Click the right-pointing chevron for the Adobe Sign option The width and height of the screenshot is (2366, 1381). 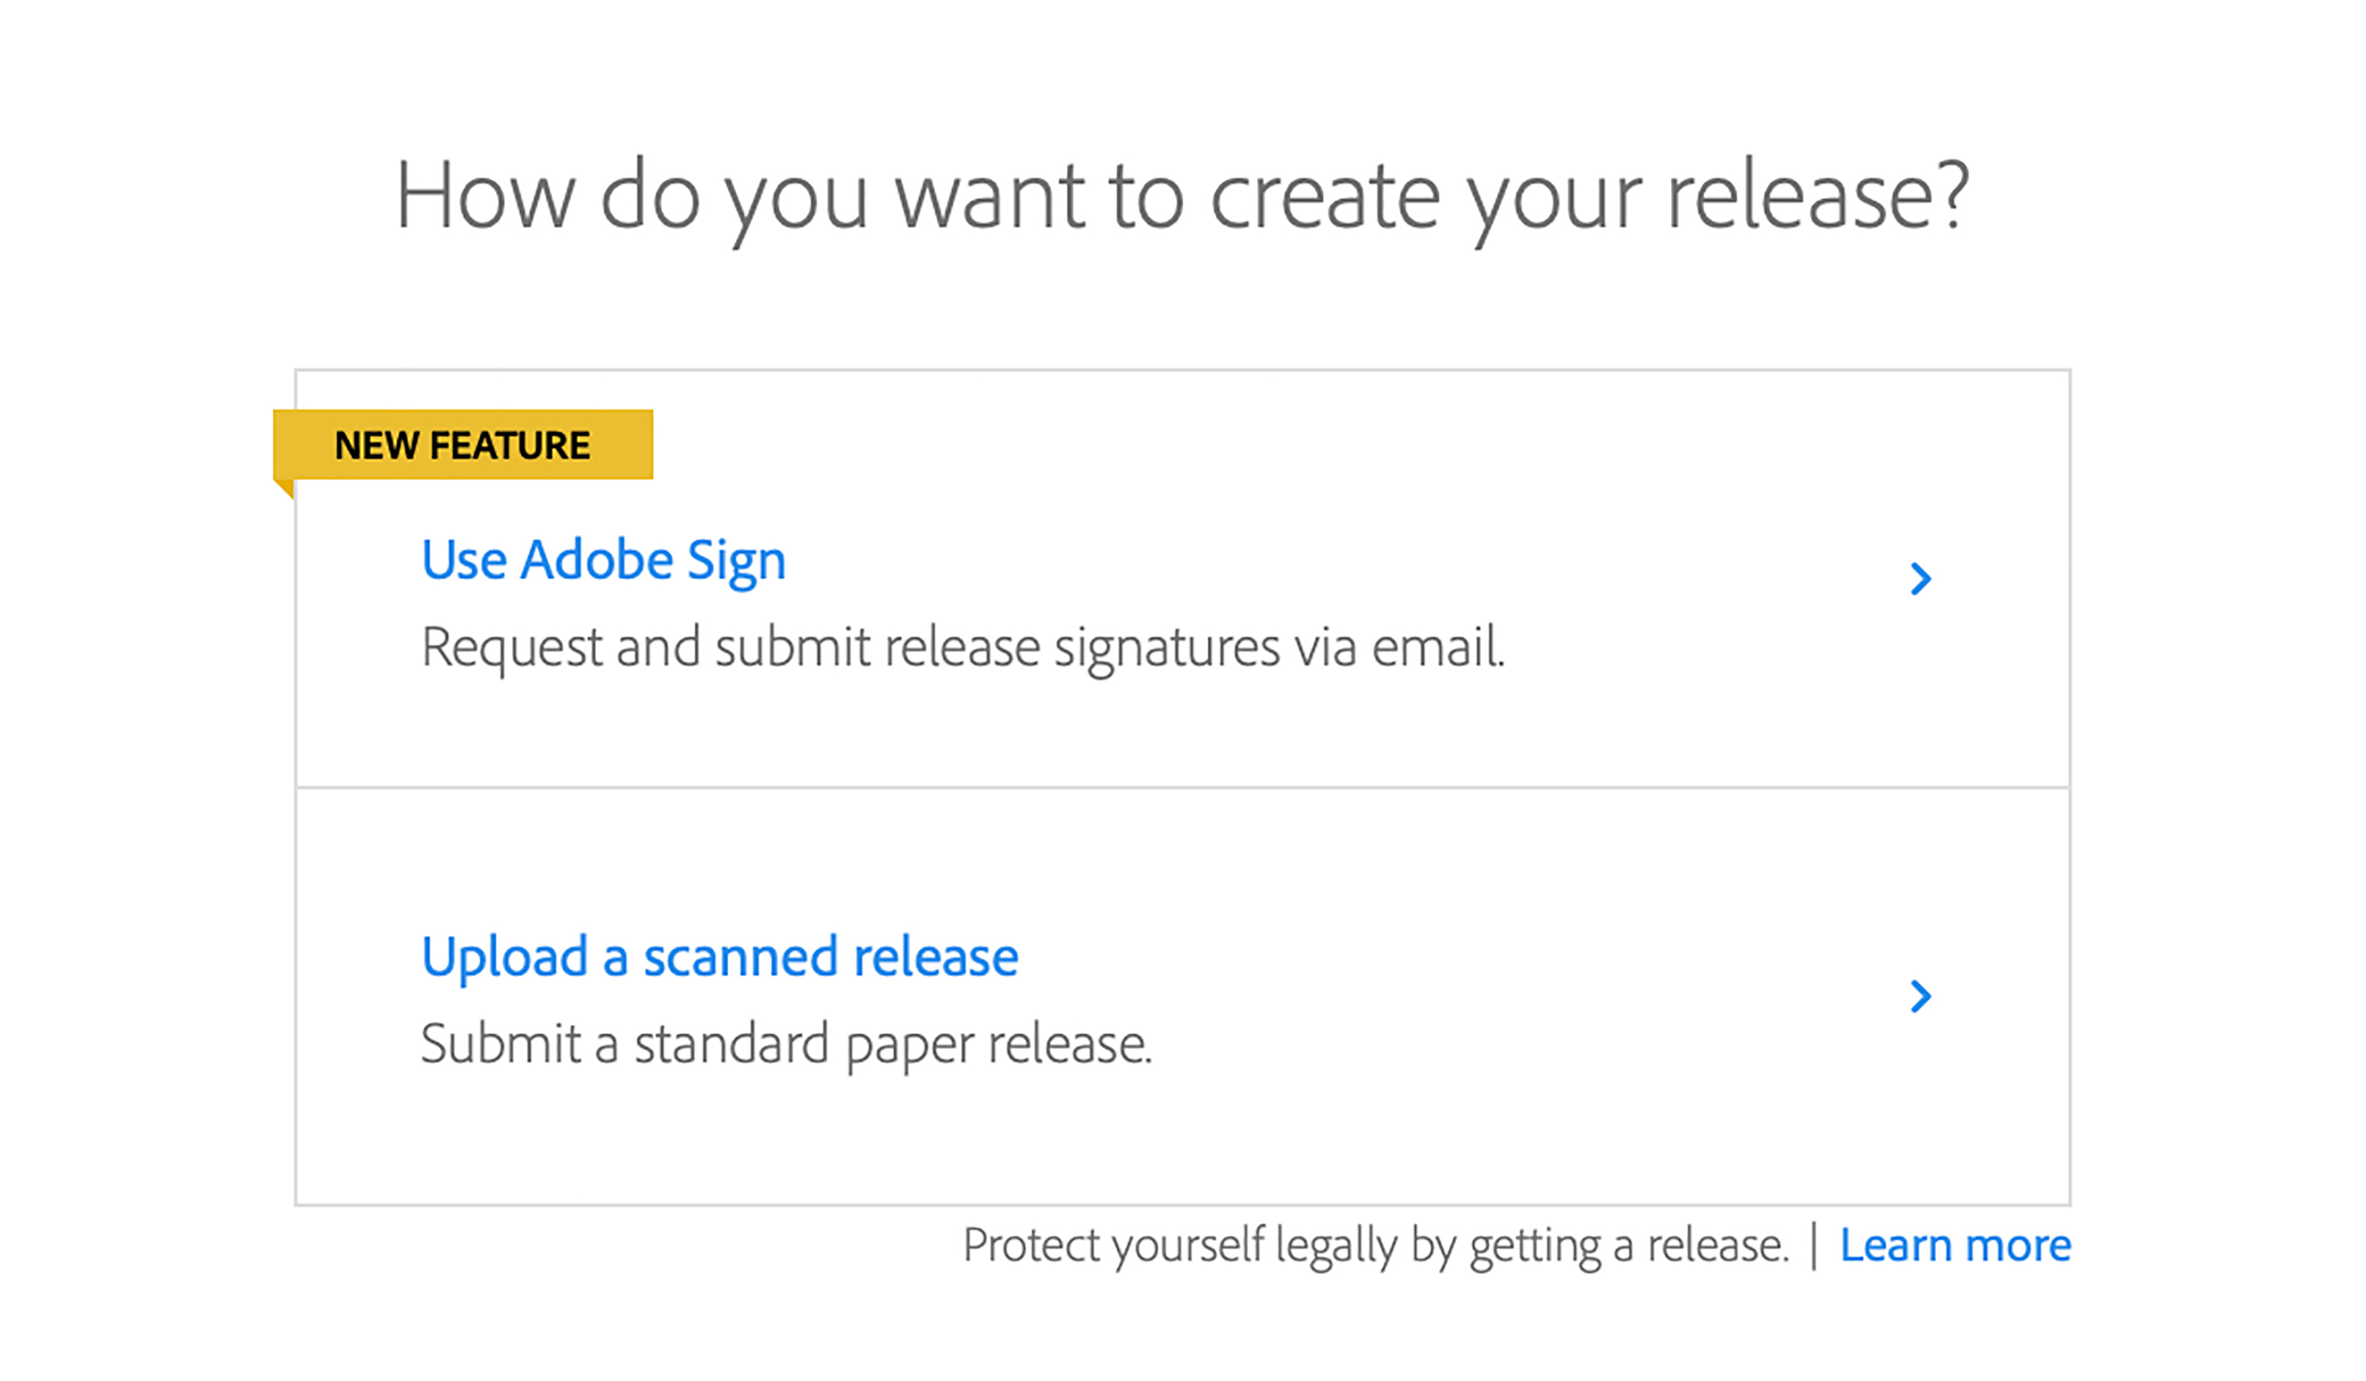[1921, 579]
